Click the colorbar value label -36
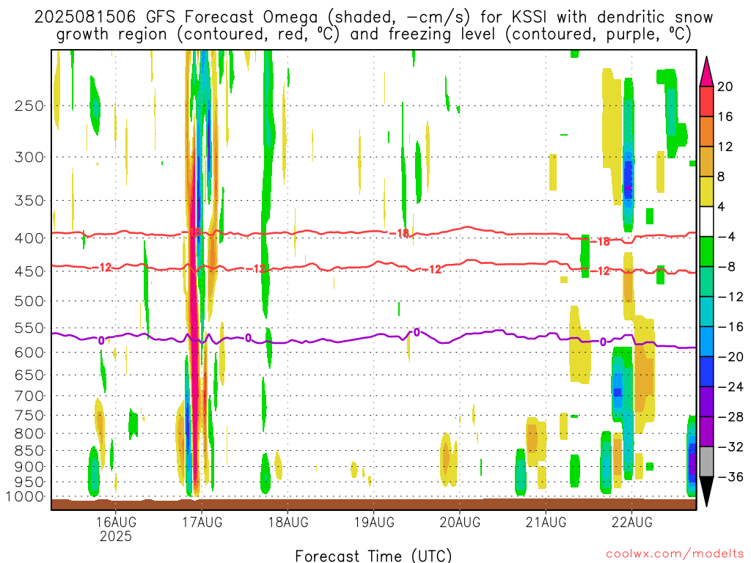Viewport: 751px width, 563px height. pyautogui.click(x=730, y=476)
